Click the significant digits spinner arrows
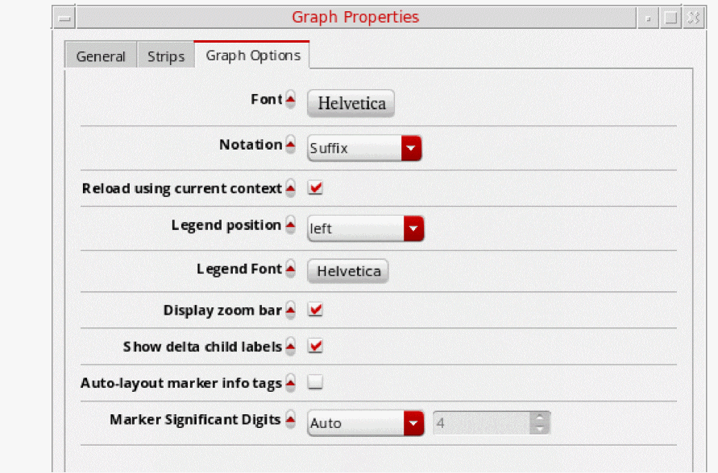Screen dimensions: 718x473 point(540,423)
